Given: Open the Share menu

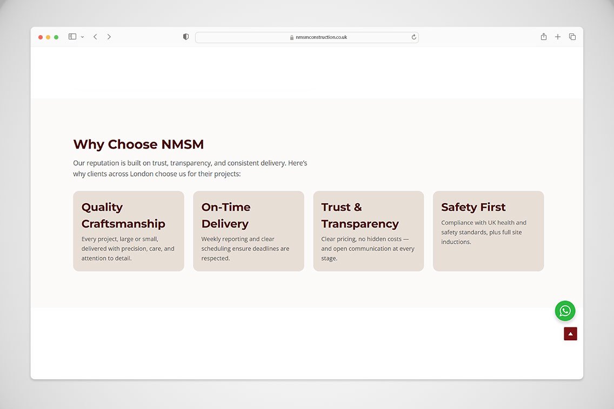Looking at the screenshot, I should coord(544,37).
